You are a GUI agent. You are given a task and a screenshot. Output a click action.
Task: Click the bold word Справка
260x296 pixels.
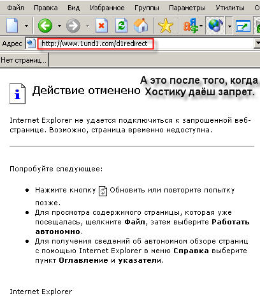coord(191,251)
